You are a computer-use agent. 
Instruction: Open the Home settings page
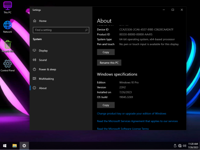[x=40, y=21]
